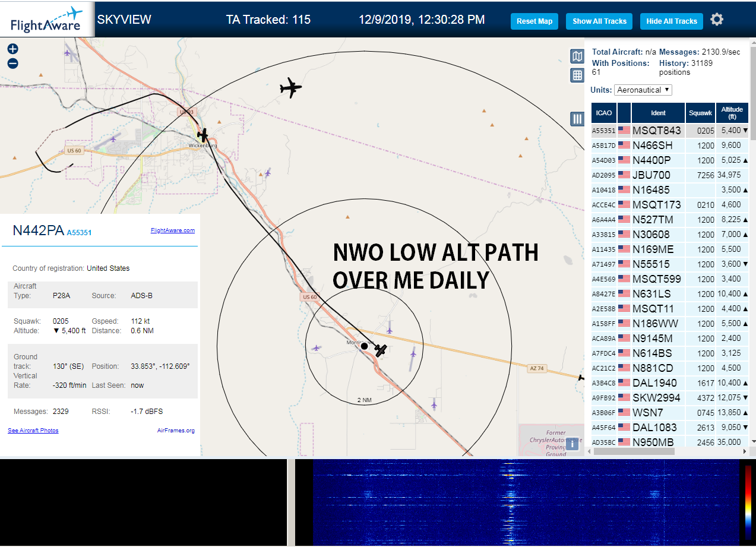The image size is (756, 547).
Task: Open the settings gear icon
Action: (x=717, y=20)
